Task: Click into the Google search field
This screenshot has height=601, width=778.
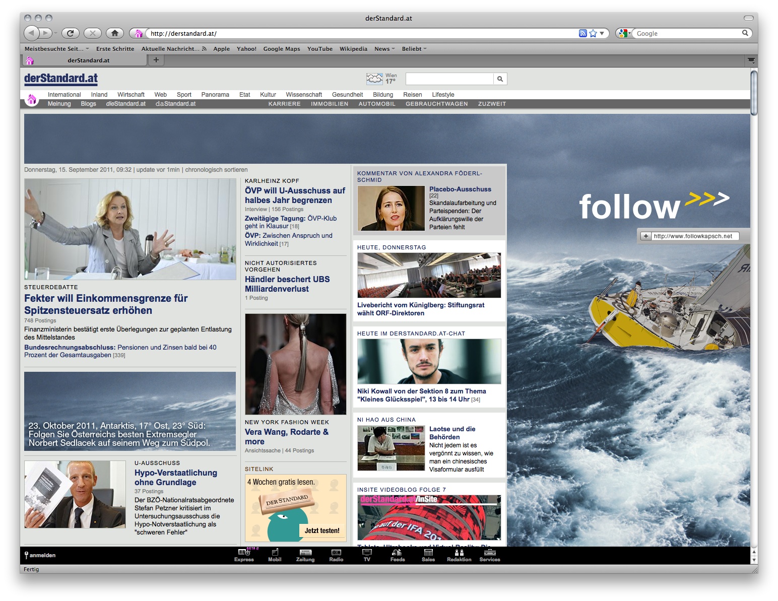Action: click(687, 33)
